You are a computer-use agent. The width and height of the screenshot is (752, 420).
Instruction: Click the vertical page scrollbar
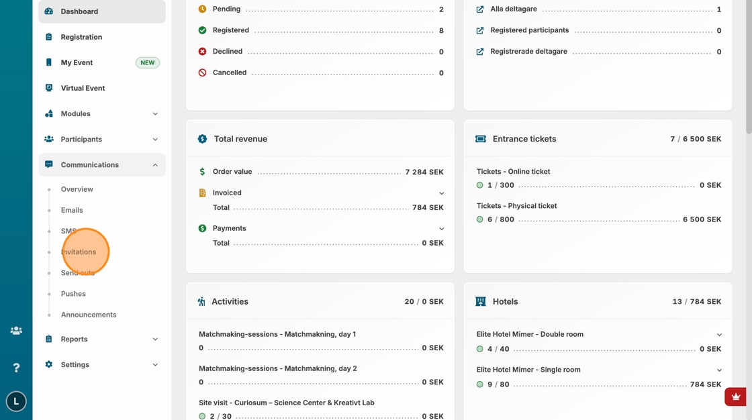[749, 67]
